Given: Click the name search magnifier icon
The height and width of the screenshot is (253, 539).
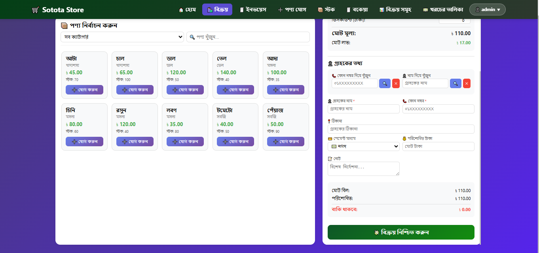Looking at the screenshot, I should coord(455,83).
